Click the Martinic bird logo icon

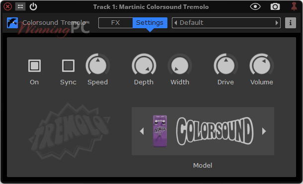click(x=12, y=23)
